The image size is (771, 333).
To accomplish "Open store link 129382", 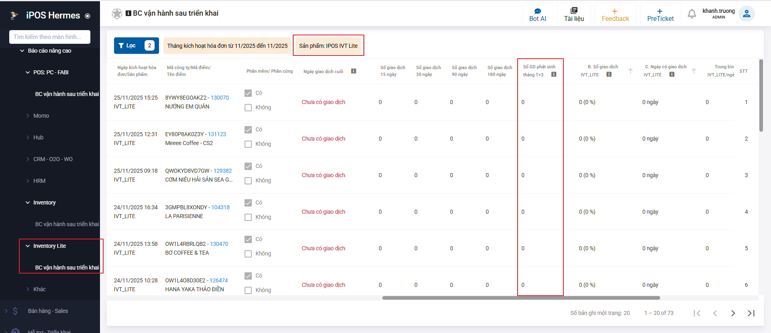I will 222,171.
